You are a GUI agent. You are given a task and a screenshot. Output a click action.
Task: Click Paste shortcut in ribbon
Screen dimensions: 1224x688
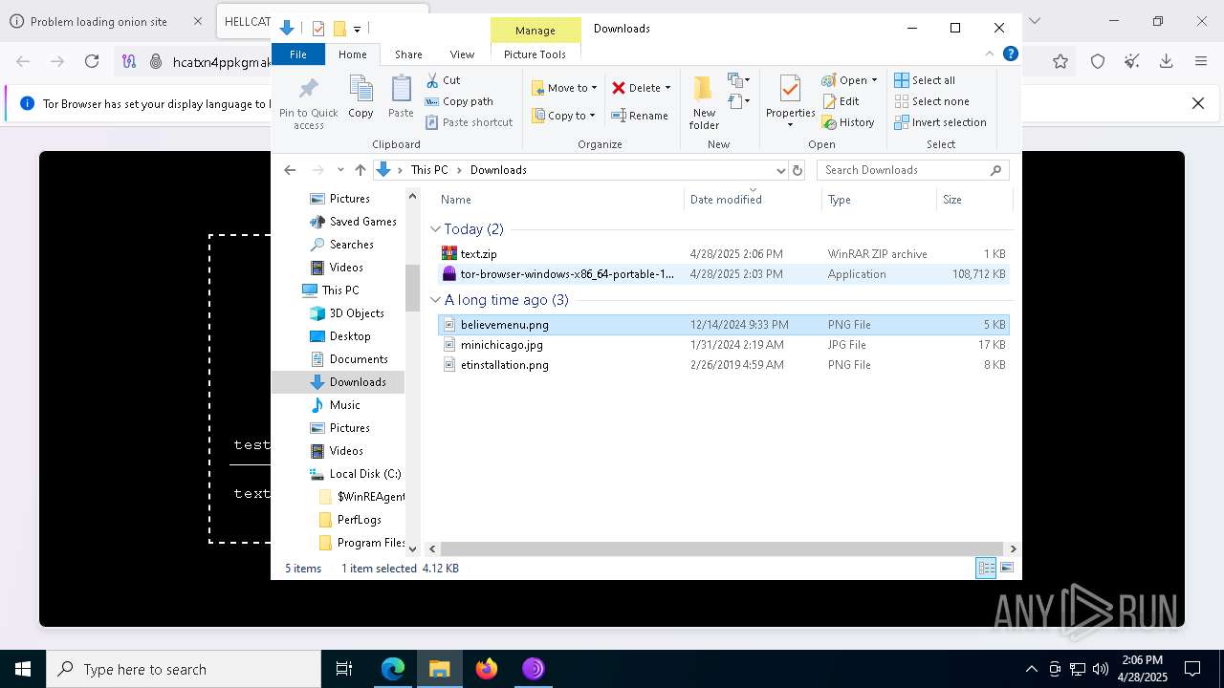point(469,122)
